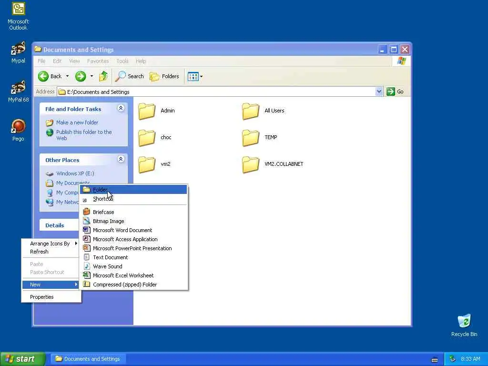488x366 pixels.
Task: Create a new Wave Sound
Action: pos(133,266)
